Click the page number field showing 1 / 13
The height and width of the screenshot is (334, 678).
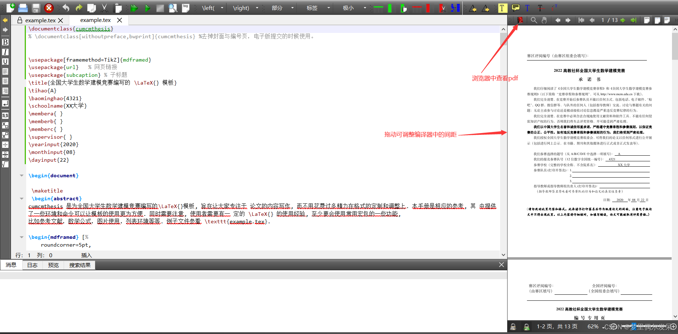609,20
